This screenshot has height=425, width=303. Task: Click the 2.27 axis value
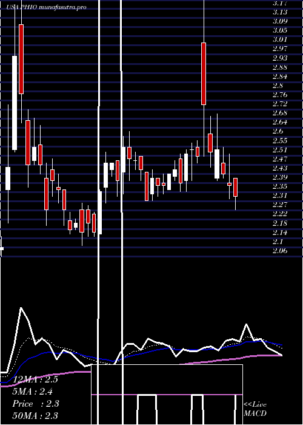[280, 205]
